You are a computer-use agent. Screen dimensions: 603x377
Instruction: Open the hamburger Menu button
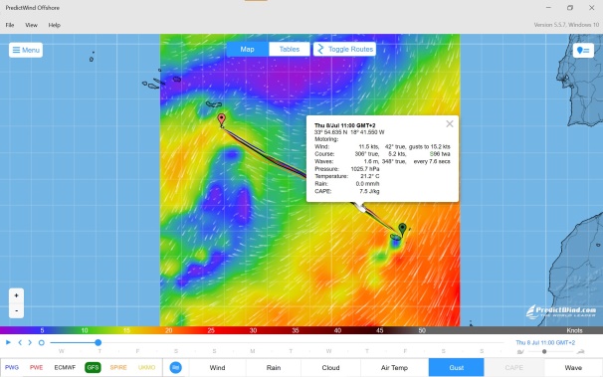click(x=26, y=50)
